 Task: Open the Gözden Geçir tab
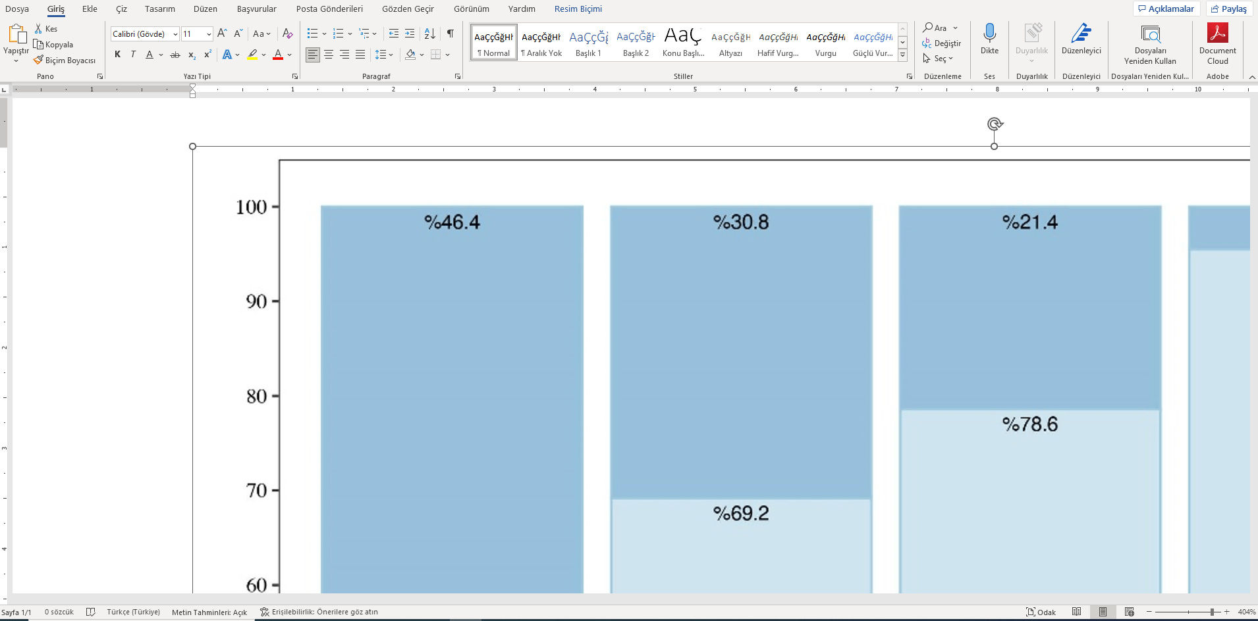pos(408,9)
